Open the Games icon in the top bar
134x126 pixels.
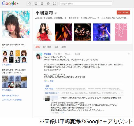(x=54, y=3)
